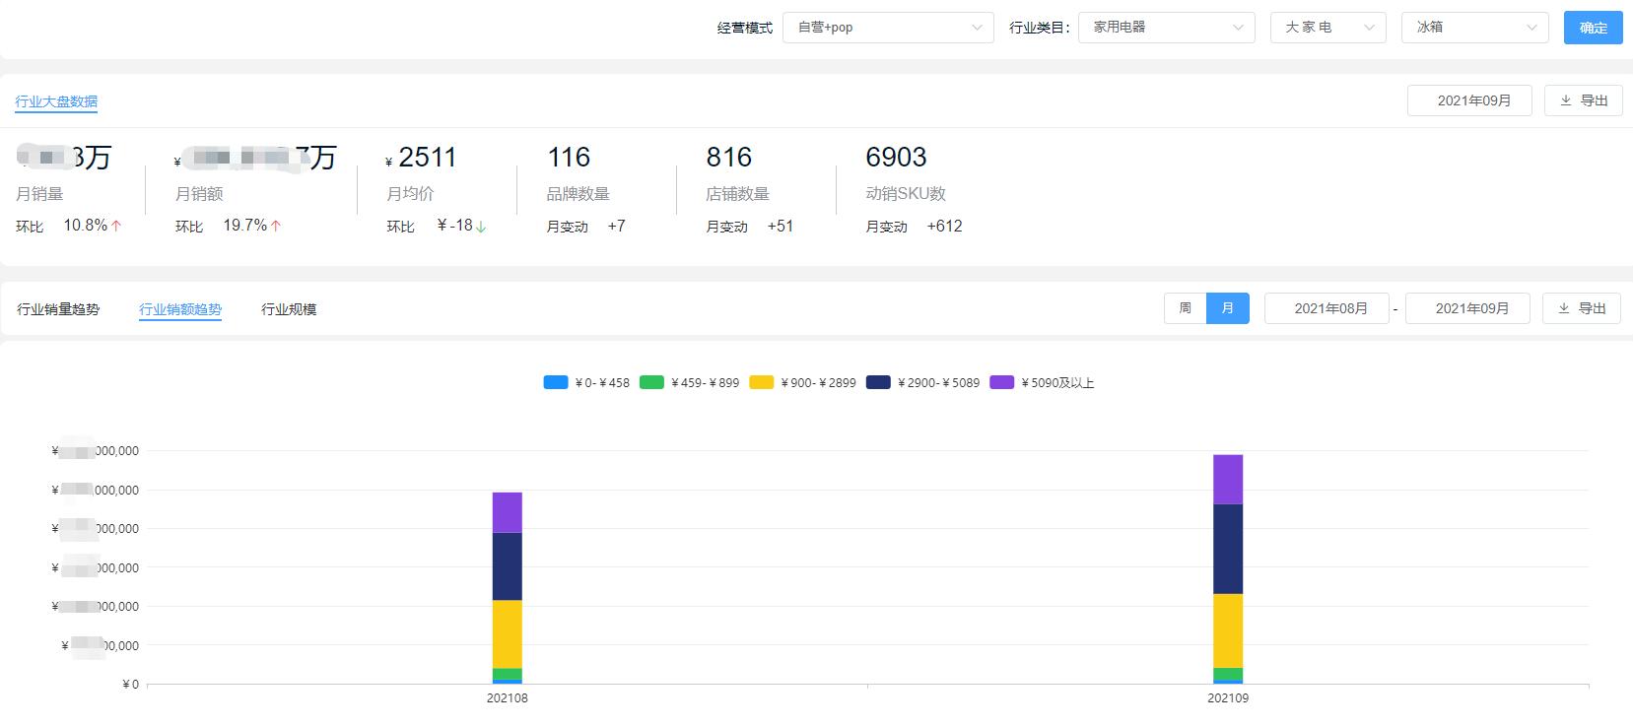Select the 行业大盘数据 tab
This screenshot has height=727, width=1633.
tap(56, 101)
